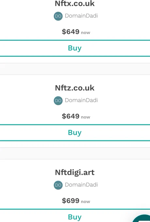Click the DO avatar under Nftx.co.uk

[x=58, y=16]
